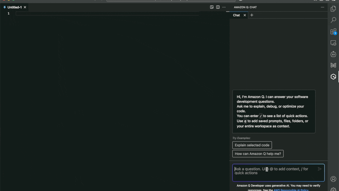Open the Remote Explorer view
The image size is (339, 191).
(x=333, y=43)
